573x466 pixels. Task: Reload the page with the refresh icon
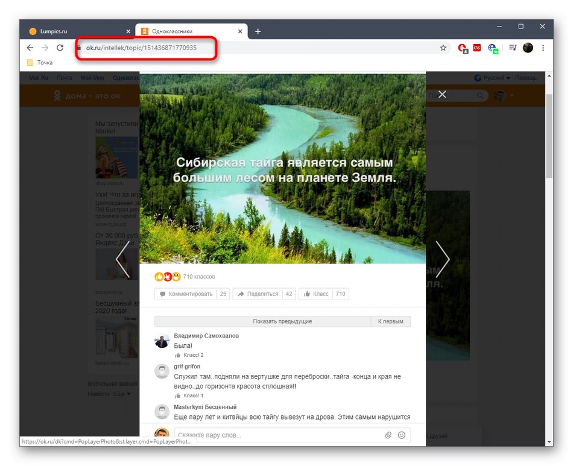tap(60, 48)
